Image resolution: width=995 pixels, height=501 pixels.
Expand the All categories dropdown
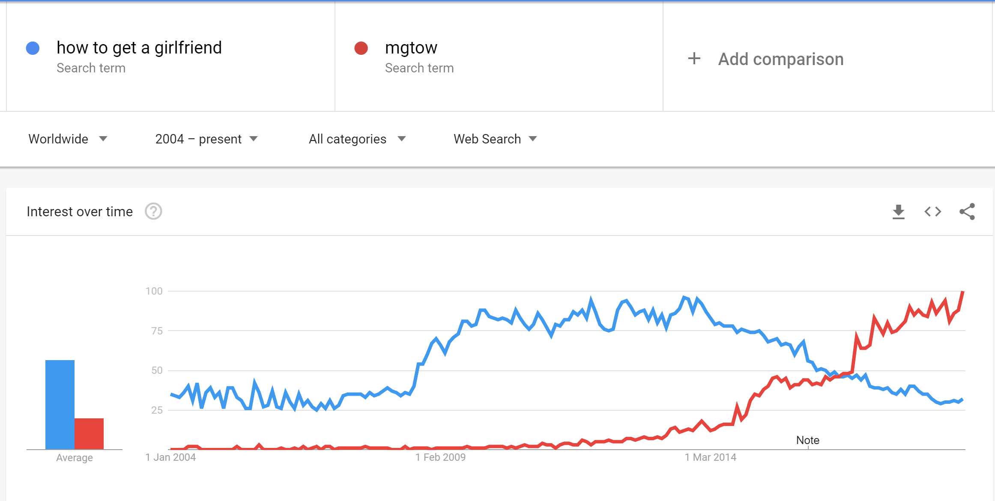coord(357,139)
